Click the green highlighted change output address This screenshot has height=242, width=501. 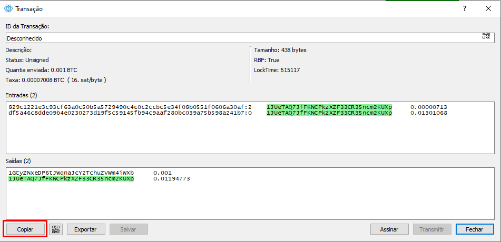point(71,179)
